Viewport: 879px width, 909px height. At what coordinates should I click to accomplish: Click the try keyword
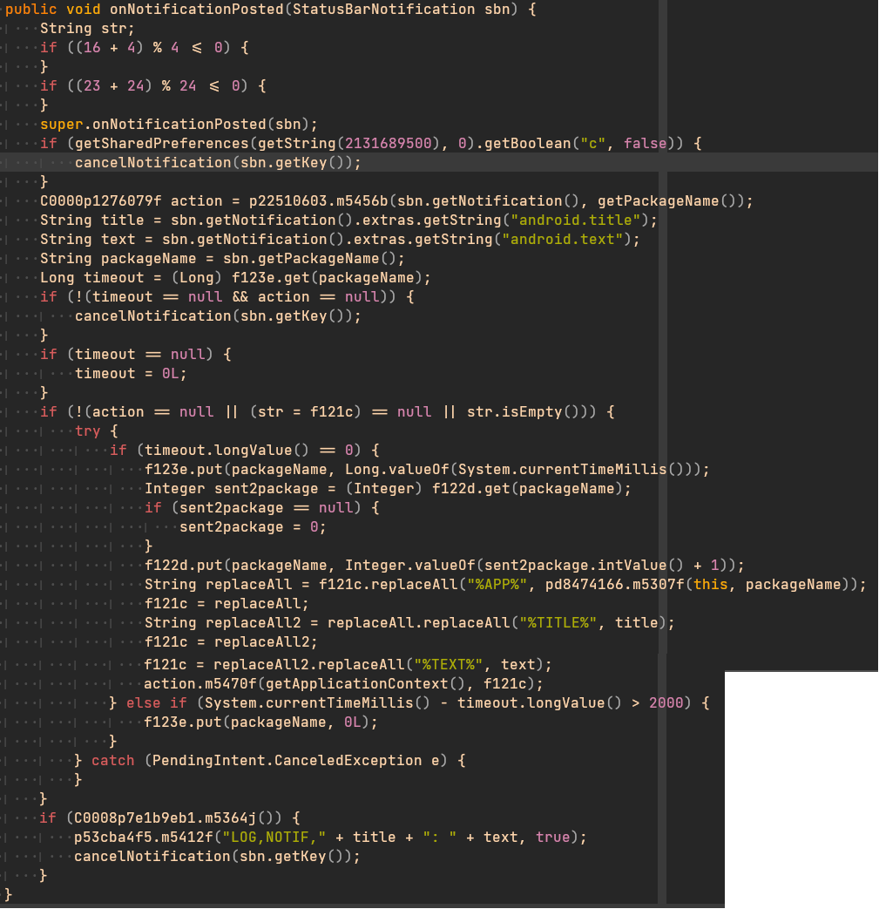pos(87,431)
